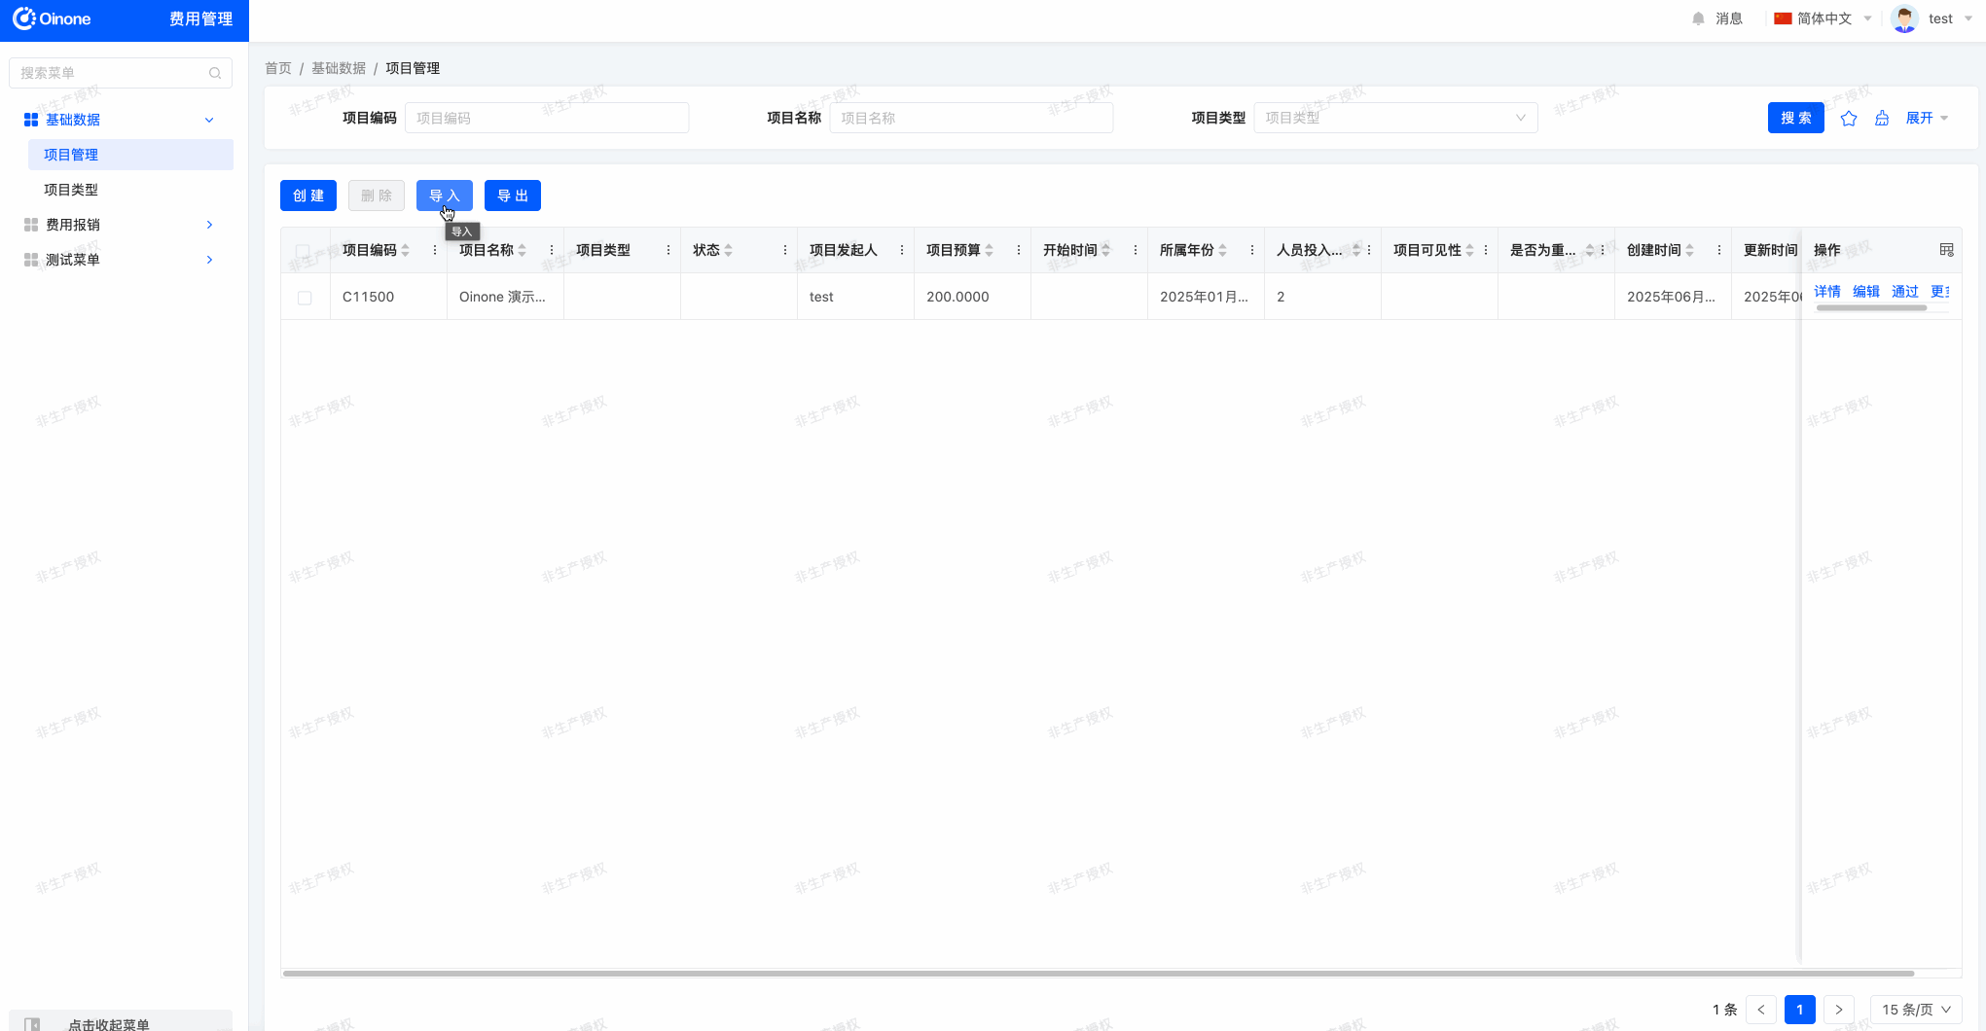This screenshot has width=1986, height=1031.
Task: Open the 项目类型 filter dropdown
Action: click(x=1394, y=118)
